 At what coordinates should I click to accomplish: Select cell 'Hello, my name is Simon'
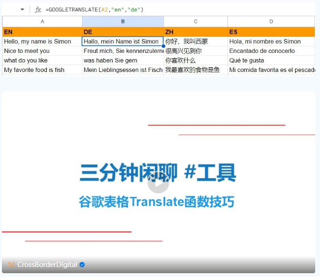[x=42, y=41]
